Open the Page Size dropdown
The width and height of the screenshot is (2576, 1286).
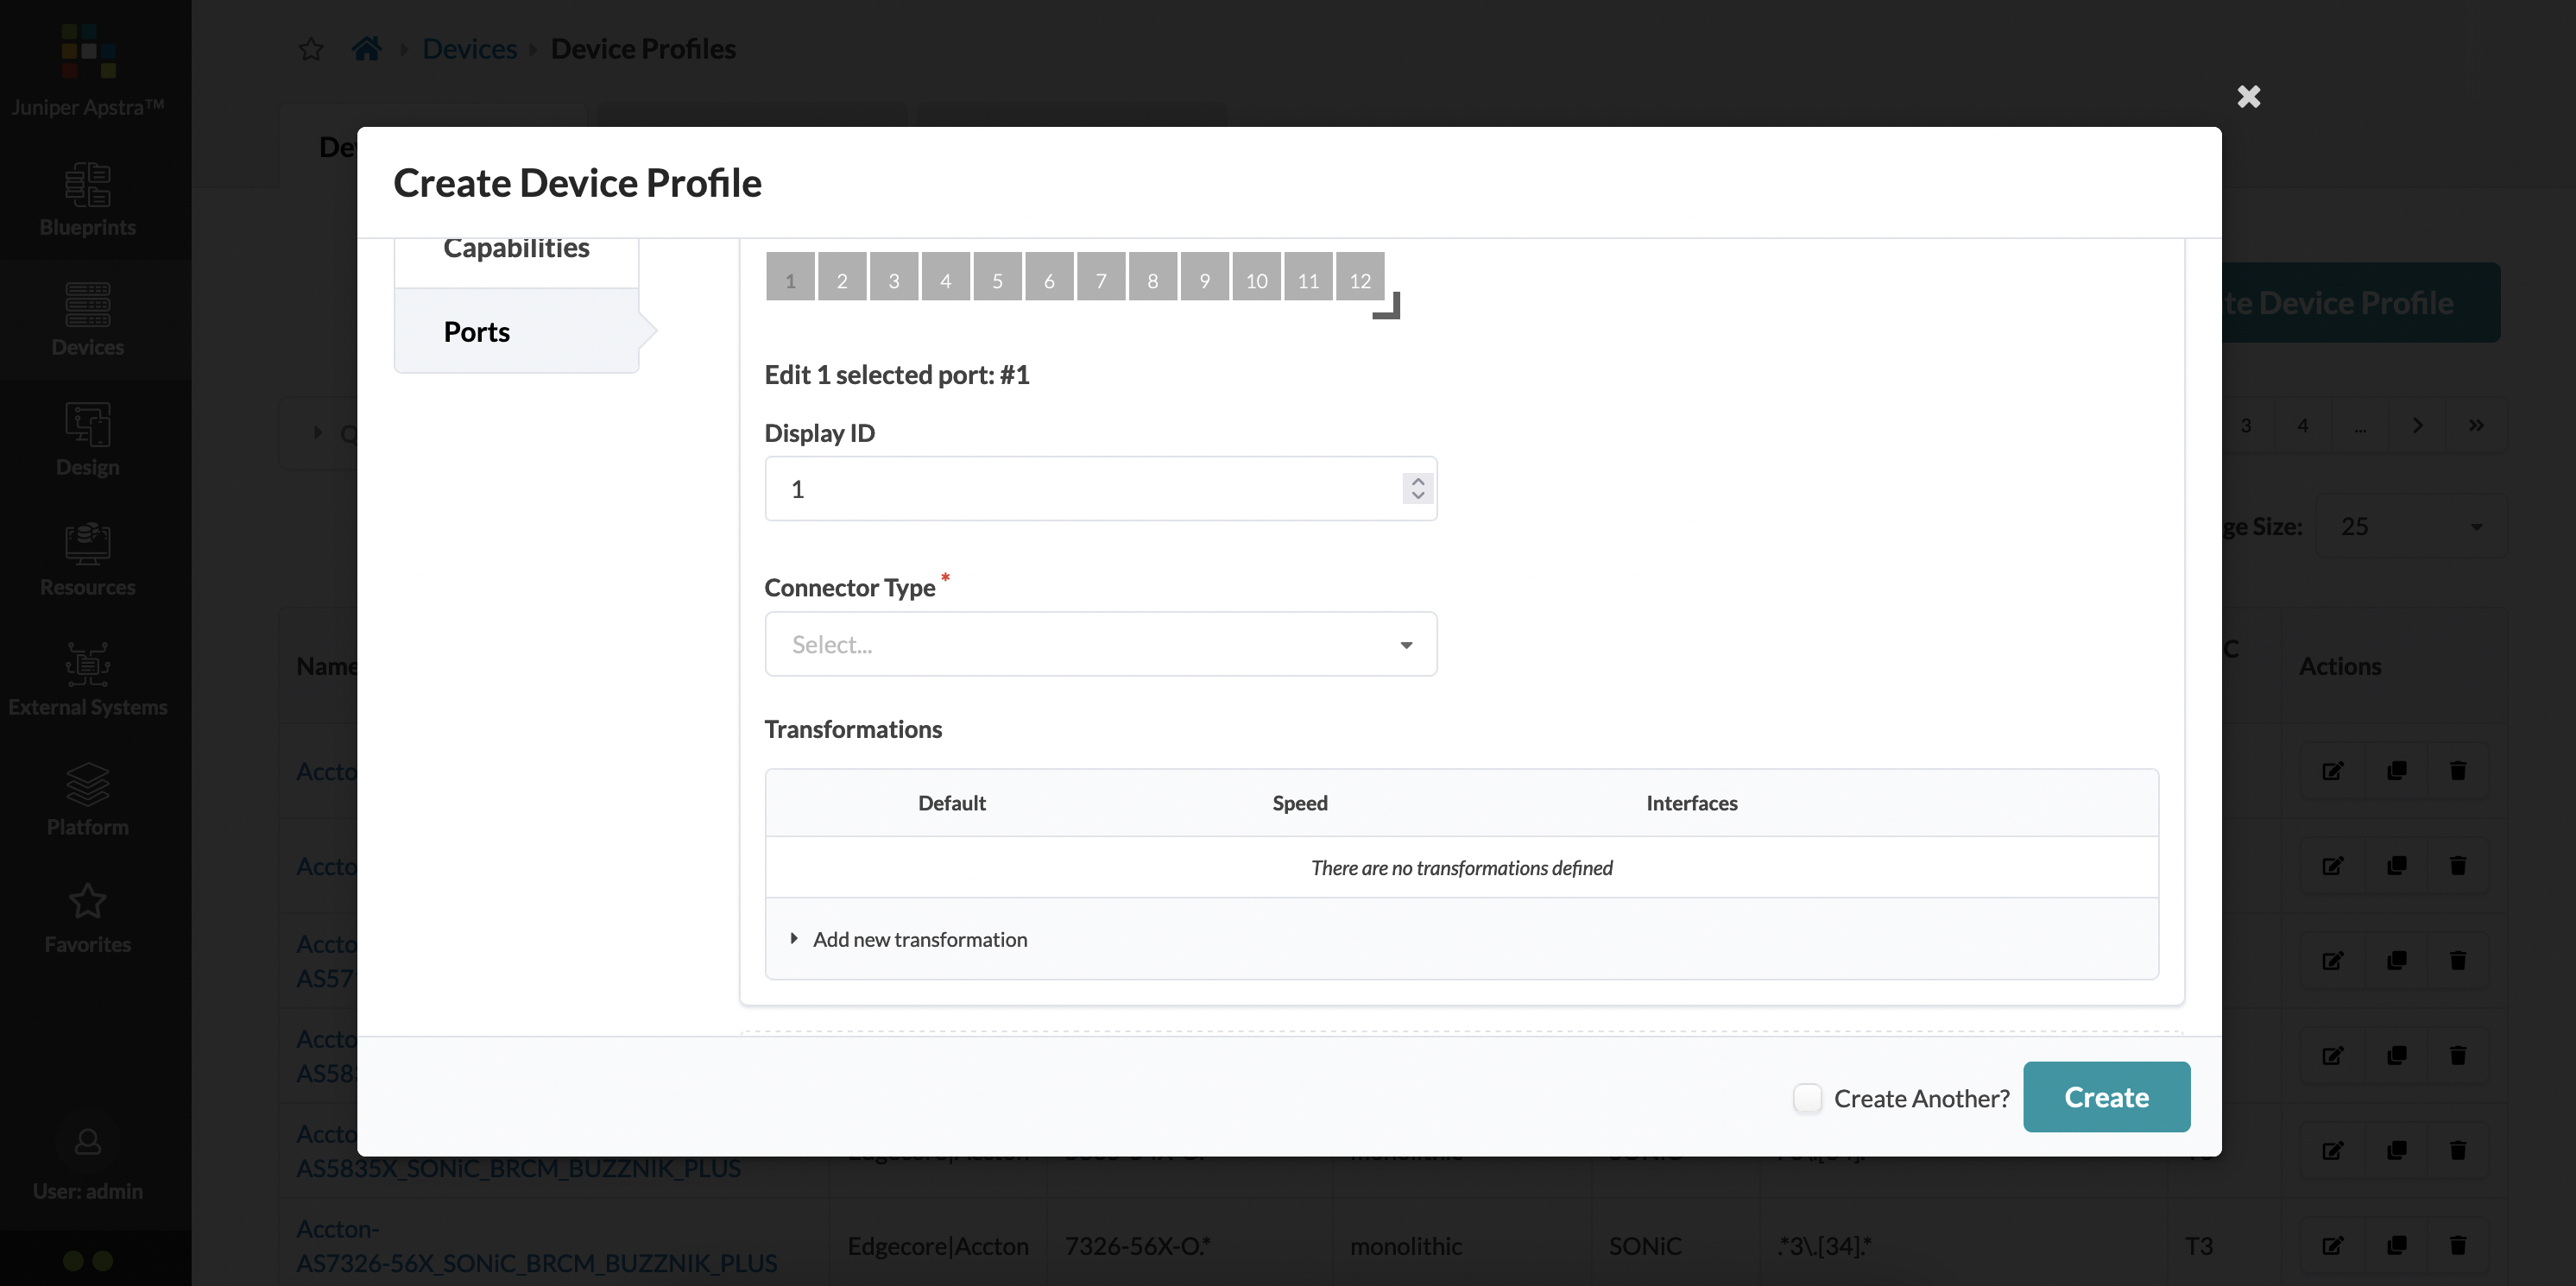pos(2411,526)
